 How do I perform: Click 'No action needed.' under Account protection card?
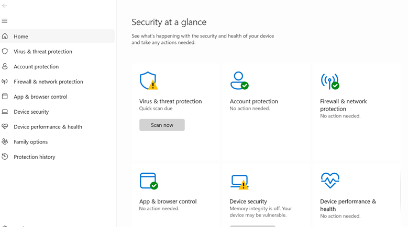point(249,109)
